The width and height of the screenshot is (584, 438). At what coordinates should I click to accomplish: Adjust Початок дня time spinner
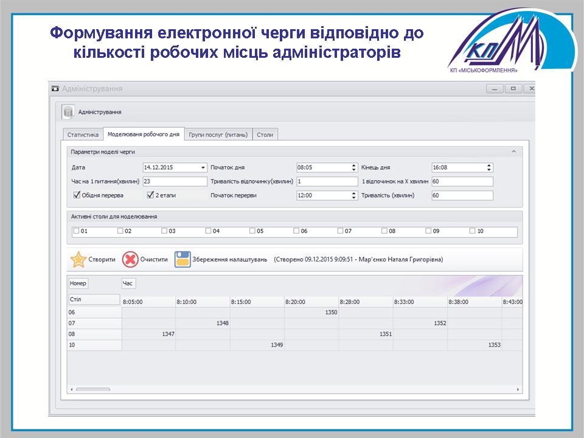pos(354,167)
